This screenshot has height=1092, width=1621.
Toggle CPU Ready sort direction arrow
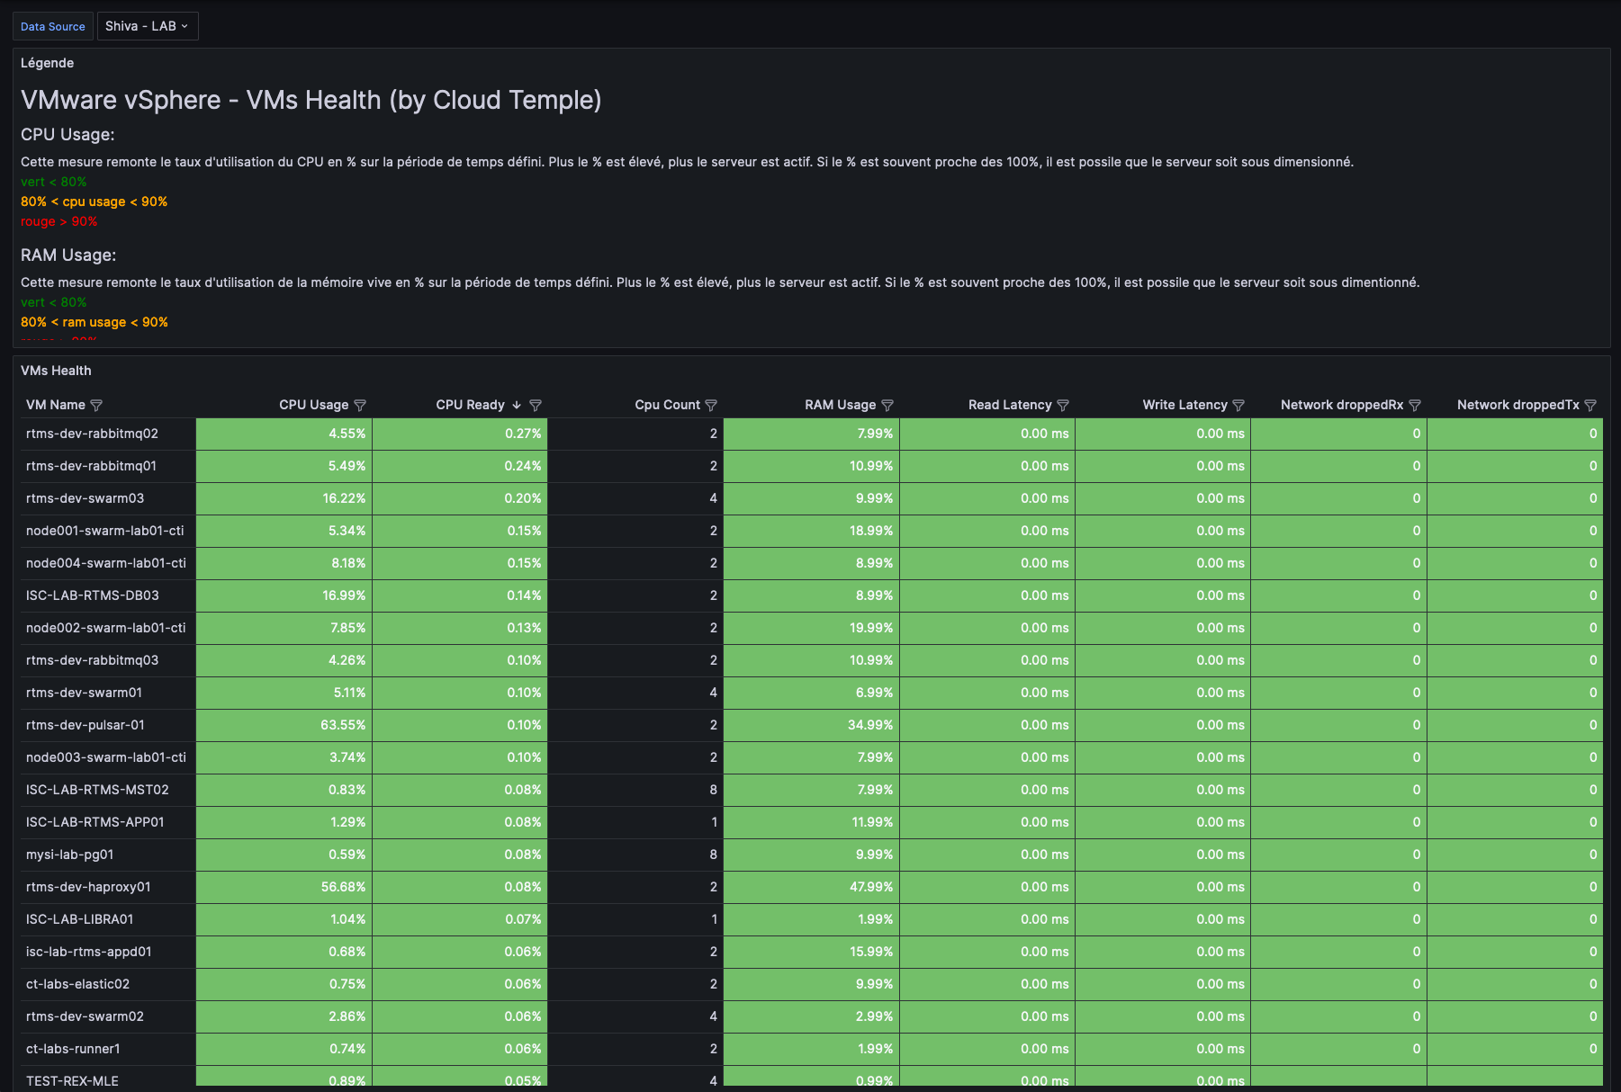click(517, 406)
